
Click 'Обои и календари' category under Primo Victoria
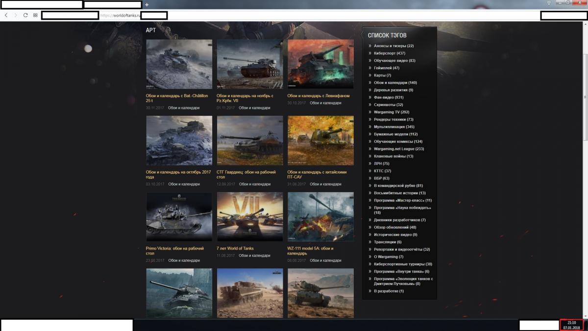point(184,260)
